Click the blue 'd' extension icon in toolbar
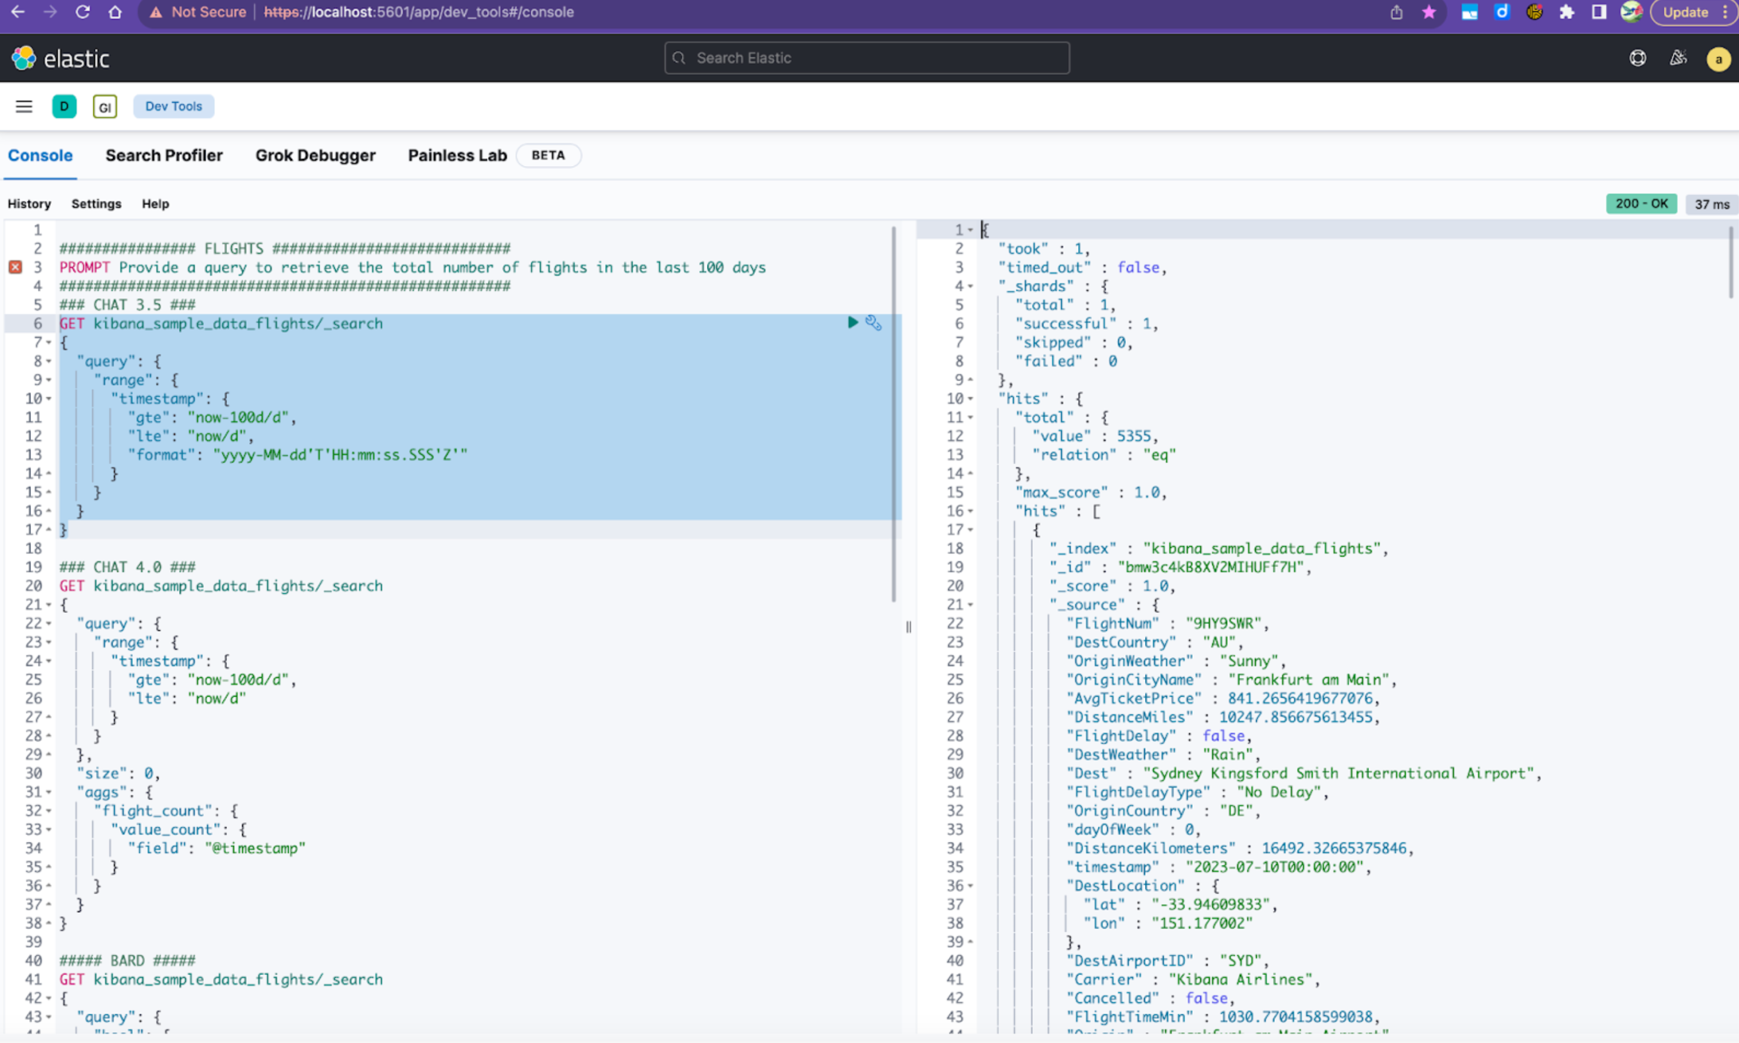 coord(1501,12)
